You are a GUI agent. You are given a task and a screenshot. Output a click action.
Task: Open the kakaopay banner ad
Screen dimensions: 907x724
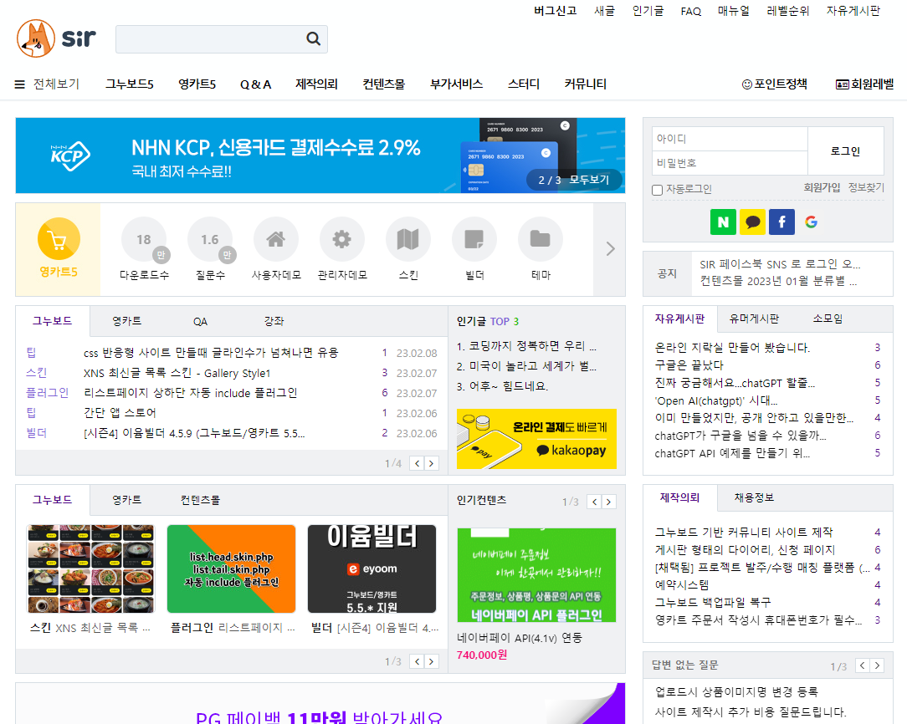click(x=537, y=439)
